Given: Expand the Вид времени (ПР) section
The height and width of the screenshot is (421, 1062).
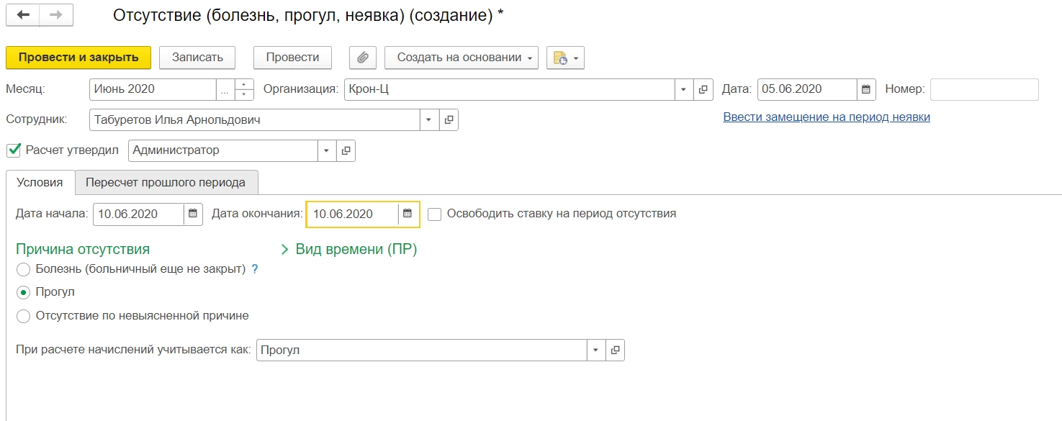Looking at the screenshot, I should click(349, 250).
